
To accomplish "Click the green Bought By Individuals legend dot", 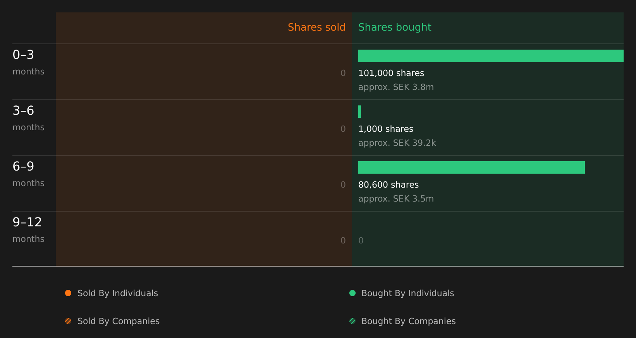I will pyautogui.click(x=352, y=293).
